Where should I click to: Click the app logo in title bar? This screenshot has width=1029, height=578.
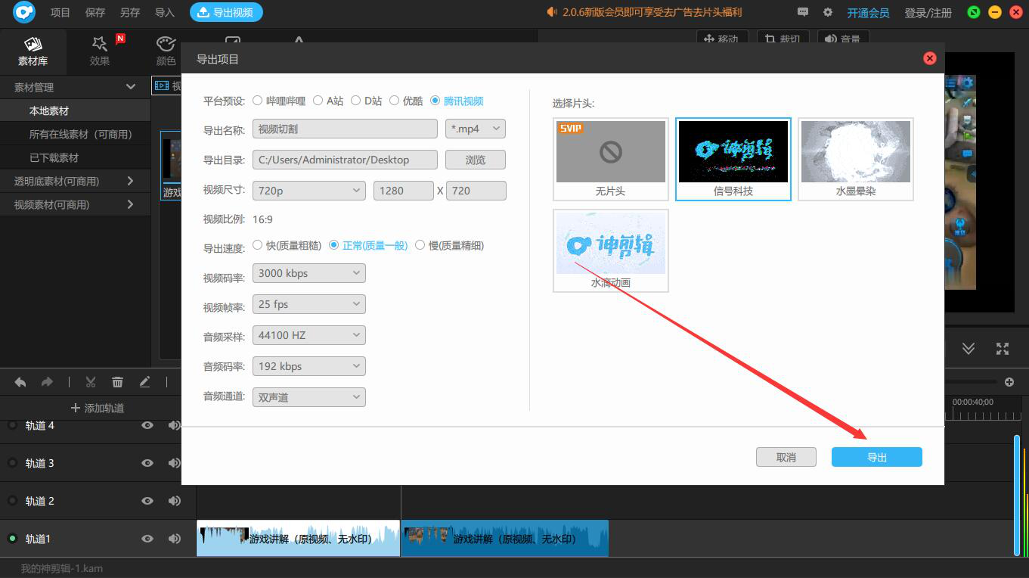24,12
